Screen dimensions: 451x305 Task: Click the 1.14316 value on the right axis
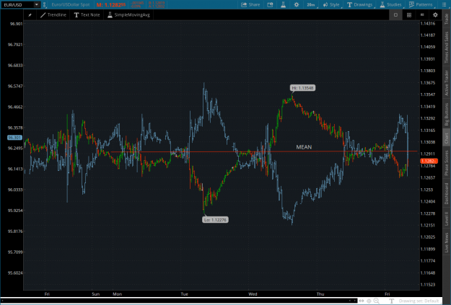tap(428, 24)
